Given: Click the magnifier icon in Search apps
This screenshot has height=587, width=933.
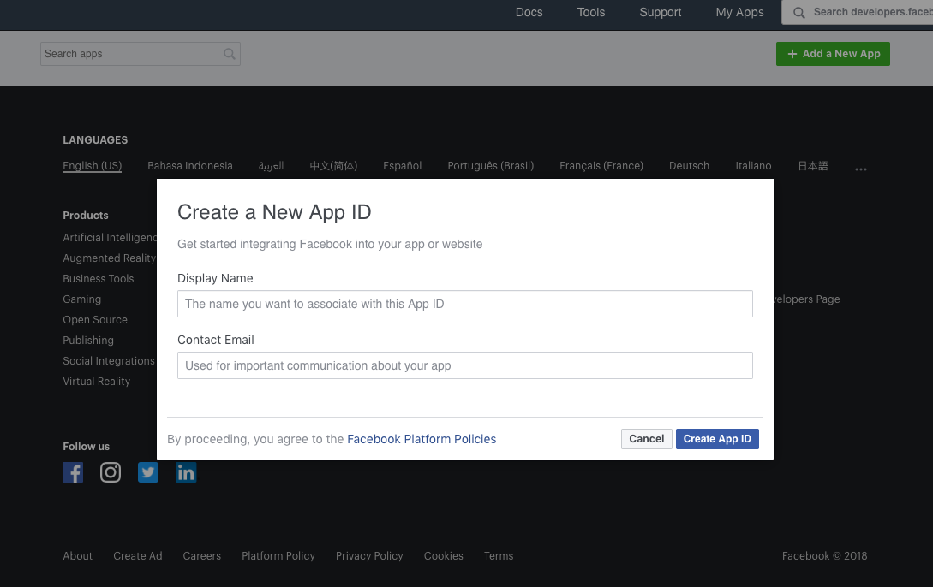Looking at the screenshot, I should (x=230, y=54).
